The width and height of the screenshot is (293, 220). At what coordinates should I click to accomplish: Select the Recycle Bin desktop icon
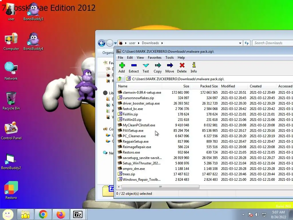11,101
